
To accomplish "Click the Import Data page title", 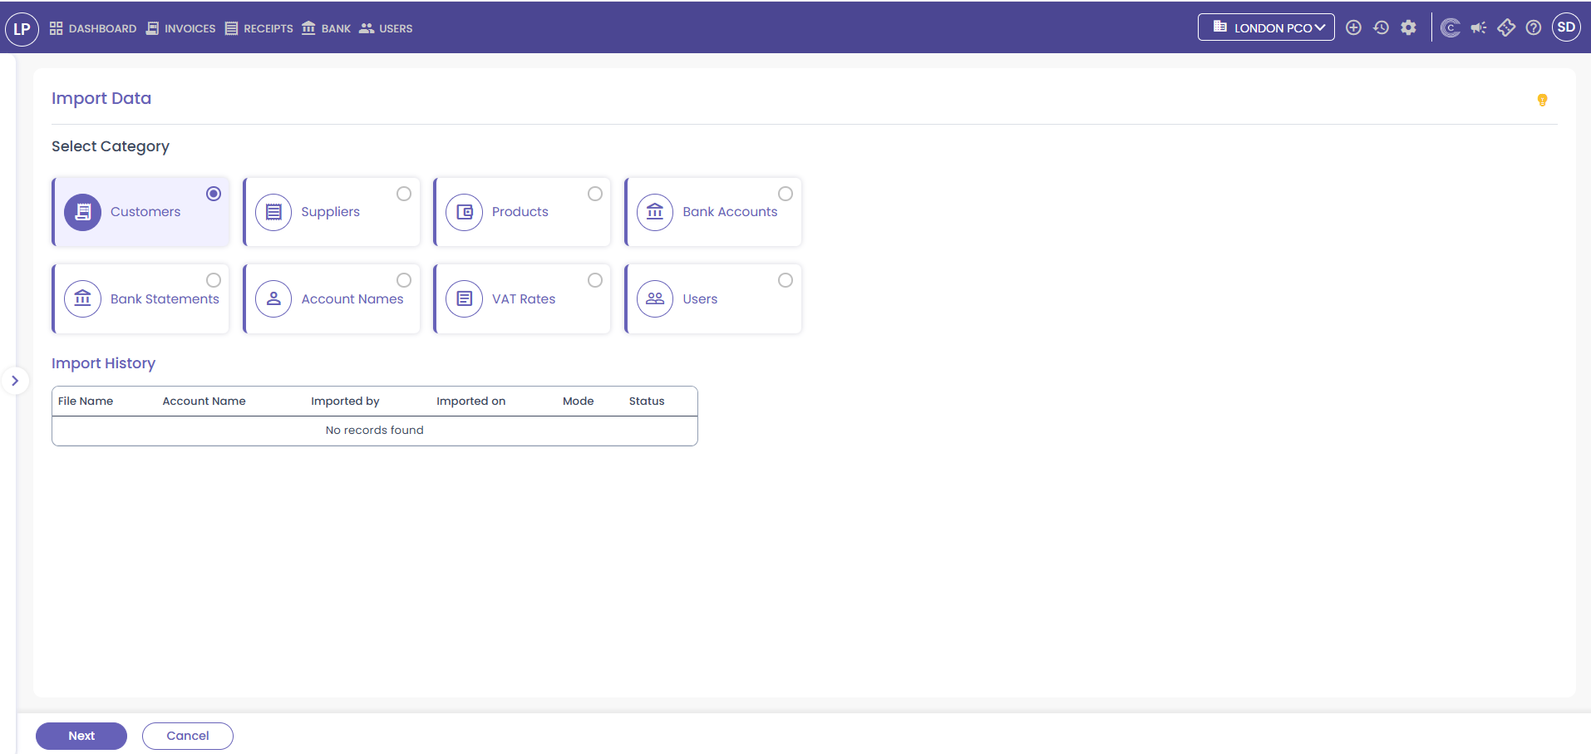I will (101, 98).
